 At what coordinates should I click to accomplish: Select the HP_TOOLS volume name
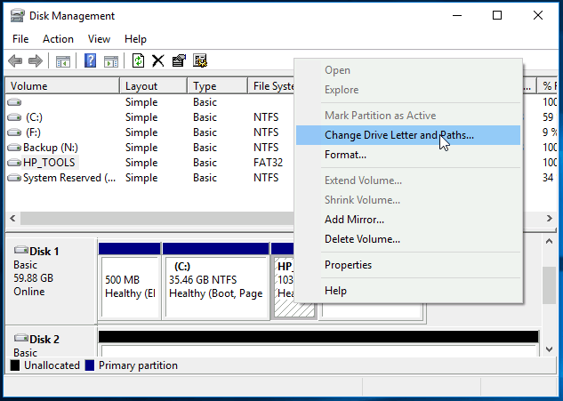tap(49, 163)
